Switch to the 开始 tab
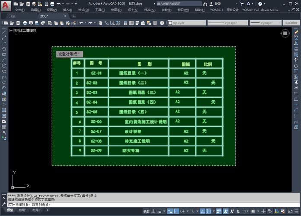The height and width of the screenshot is (216, 301). click(12, 16)
